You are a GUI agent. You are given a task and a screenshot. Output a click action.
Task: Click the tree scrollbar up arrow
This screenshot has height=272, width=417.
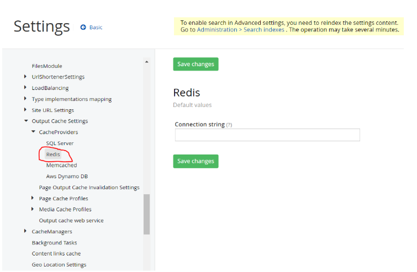147,62
